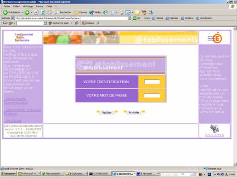
Task: Open the Fichier menu
Action: click(7, 6)
